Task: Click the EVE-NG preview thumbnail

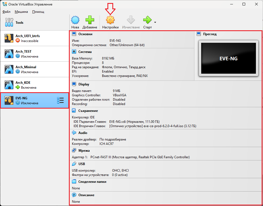Action: (229, 58)
